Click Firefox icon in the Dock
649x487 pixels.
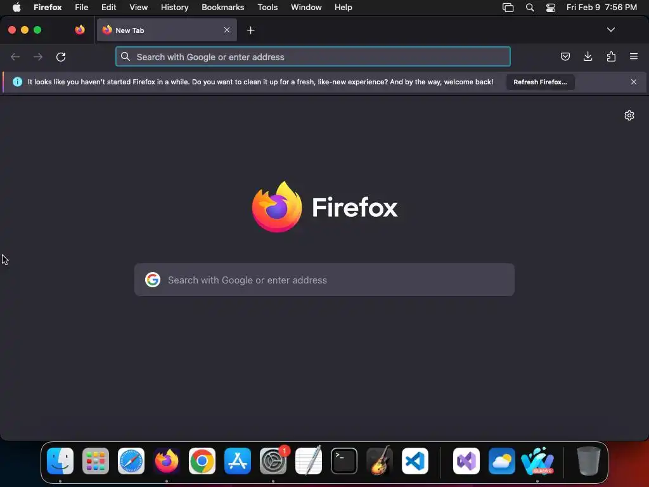coord(167,461)
